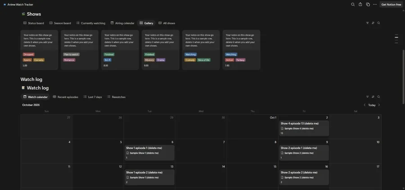Select the Watch calendar tab

point(36,97)
